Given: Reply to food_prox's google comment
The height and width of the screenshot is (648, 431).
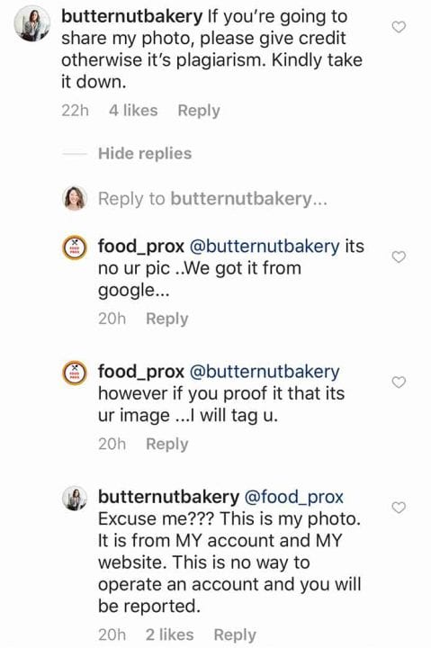Looking at the screenshot, I should pyautogui.click(x=167, y=319).
